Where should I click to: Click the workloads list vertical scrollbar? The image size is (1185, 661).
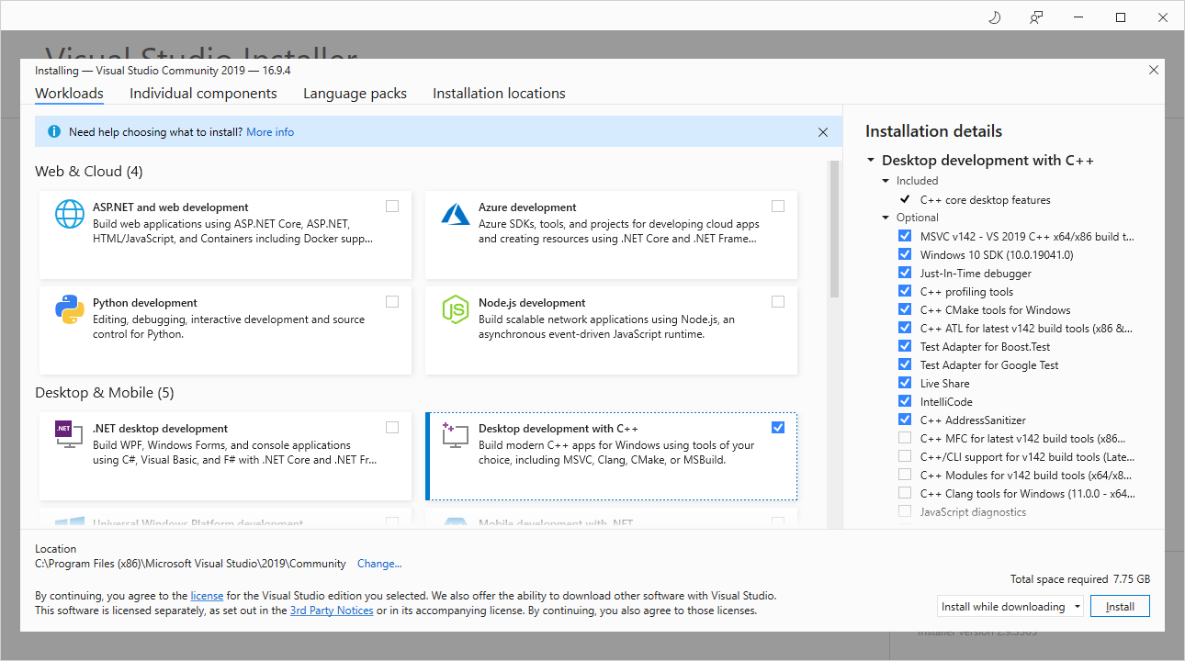click(834, 230)
